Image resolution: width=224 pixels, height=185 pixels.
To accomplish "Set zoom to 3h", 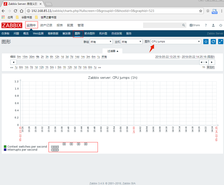I will click(x=47, y=57).
